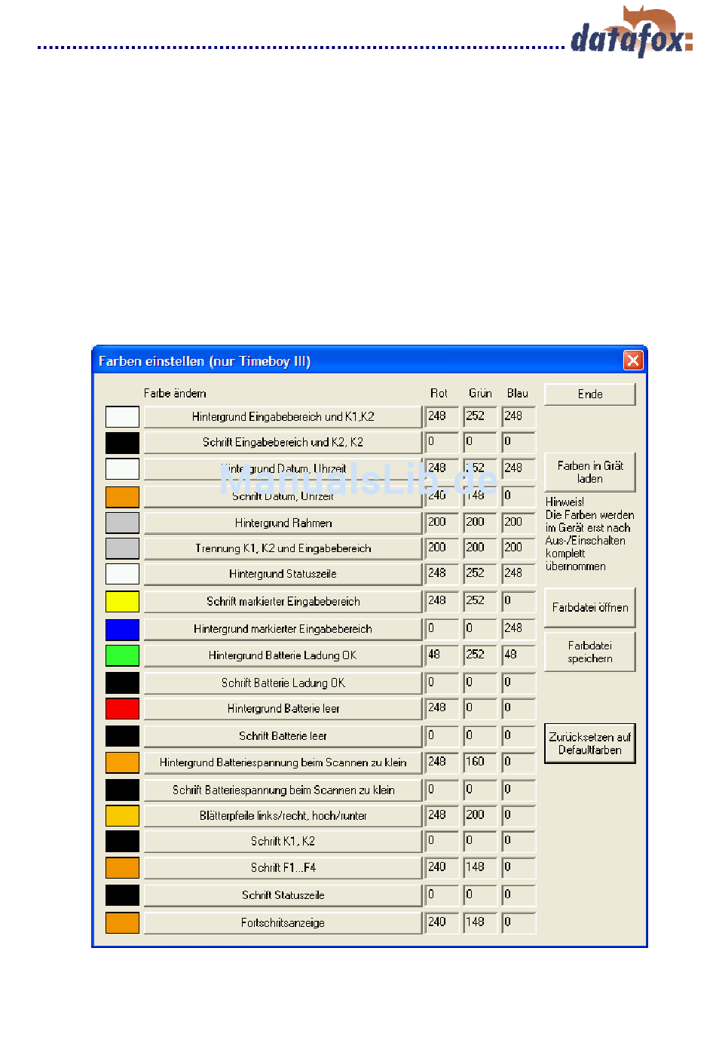Click Trennung K1, K2 und Eingabebereich button

pyautogui.click(x=283, y=548)
